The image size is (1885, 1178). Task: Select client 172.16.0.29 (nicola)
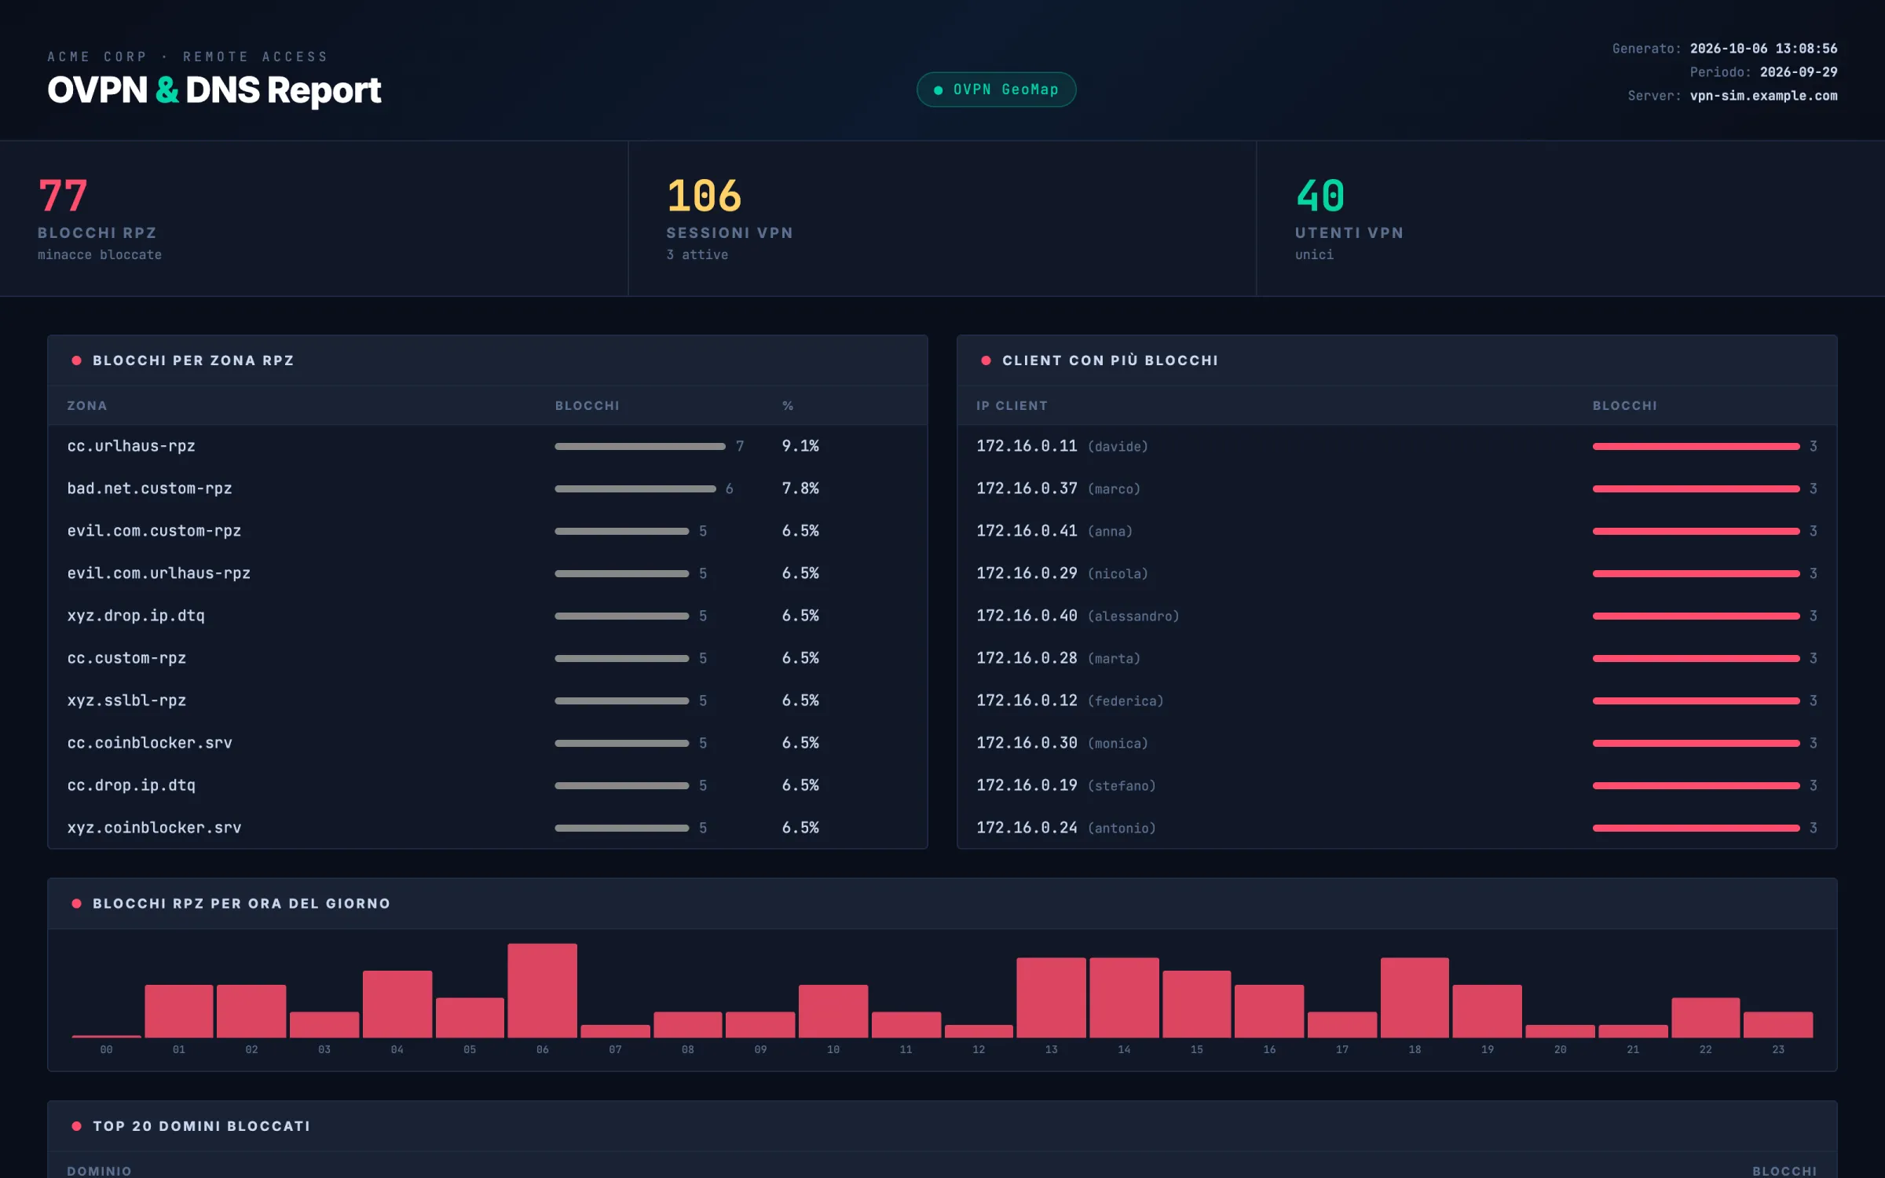click(1397, 573)
